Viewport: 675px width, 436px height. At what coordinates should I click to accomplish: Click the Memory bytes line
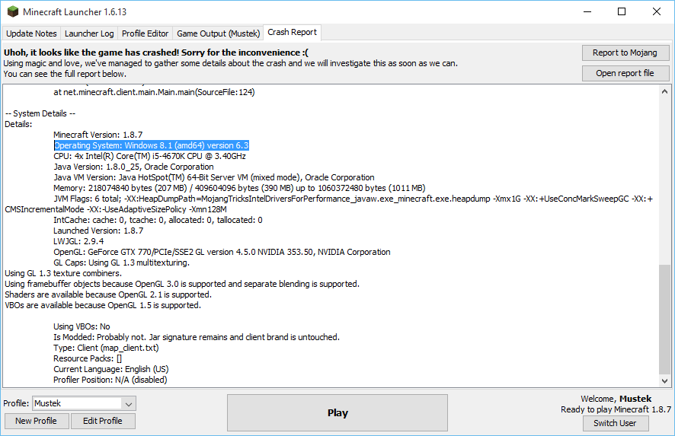coord(239,189)
